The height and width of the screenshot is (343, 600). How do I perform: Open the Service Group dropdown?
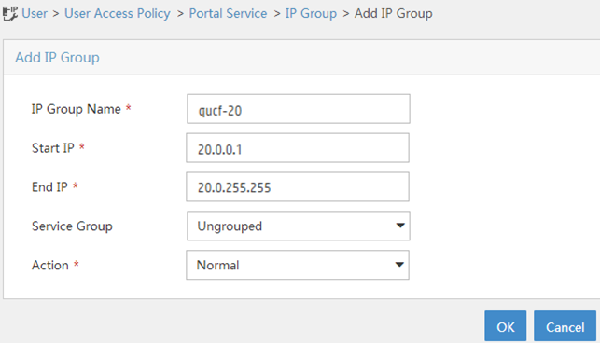click(299, 226)
